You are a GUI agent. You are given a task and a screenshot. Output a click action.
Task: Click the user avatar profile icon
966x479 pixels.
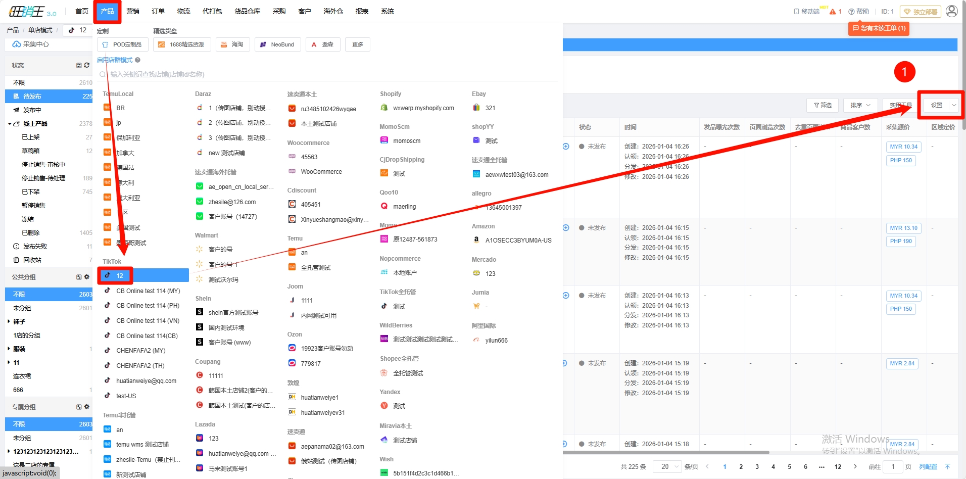tap(951, 11)
